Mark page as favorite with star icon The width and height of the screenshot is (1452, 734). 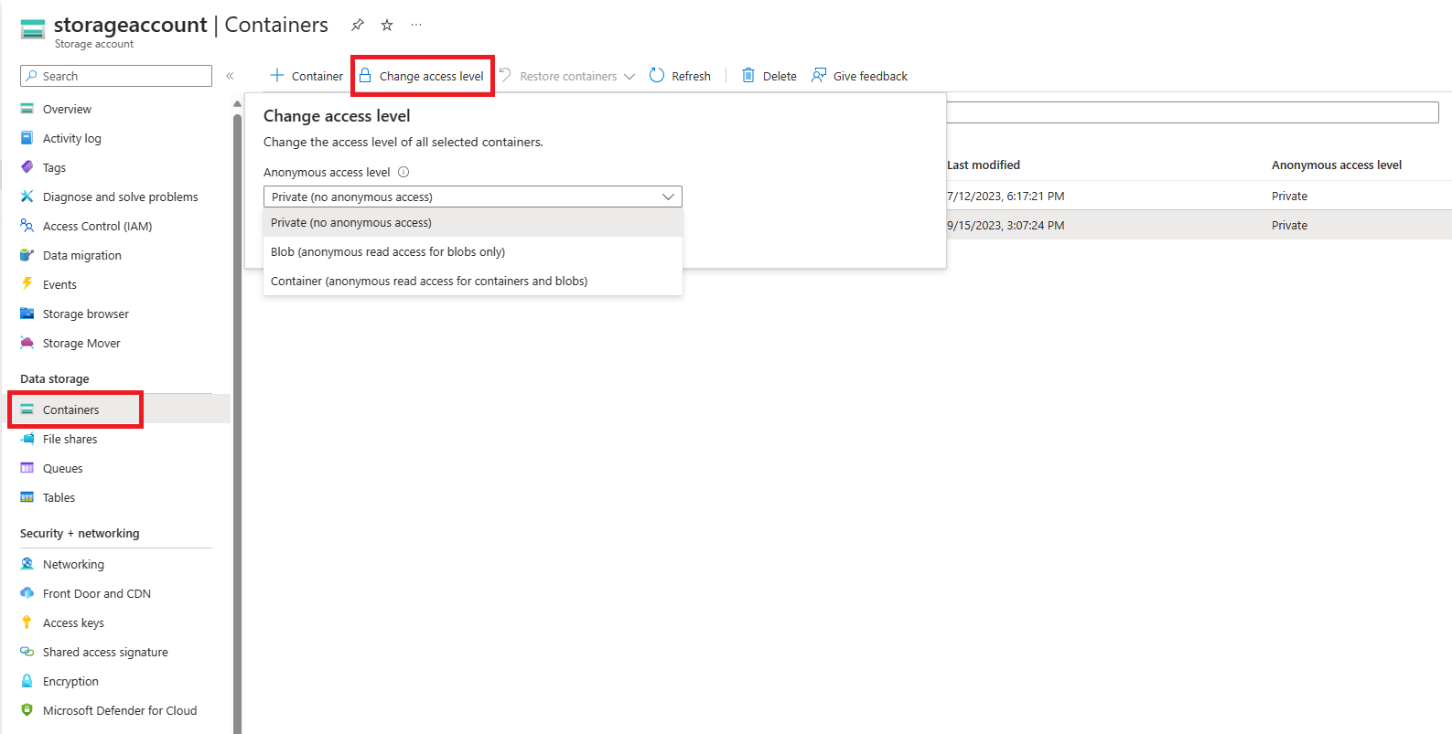(x=387, y=26)
